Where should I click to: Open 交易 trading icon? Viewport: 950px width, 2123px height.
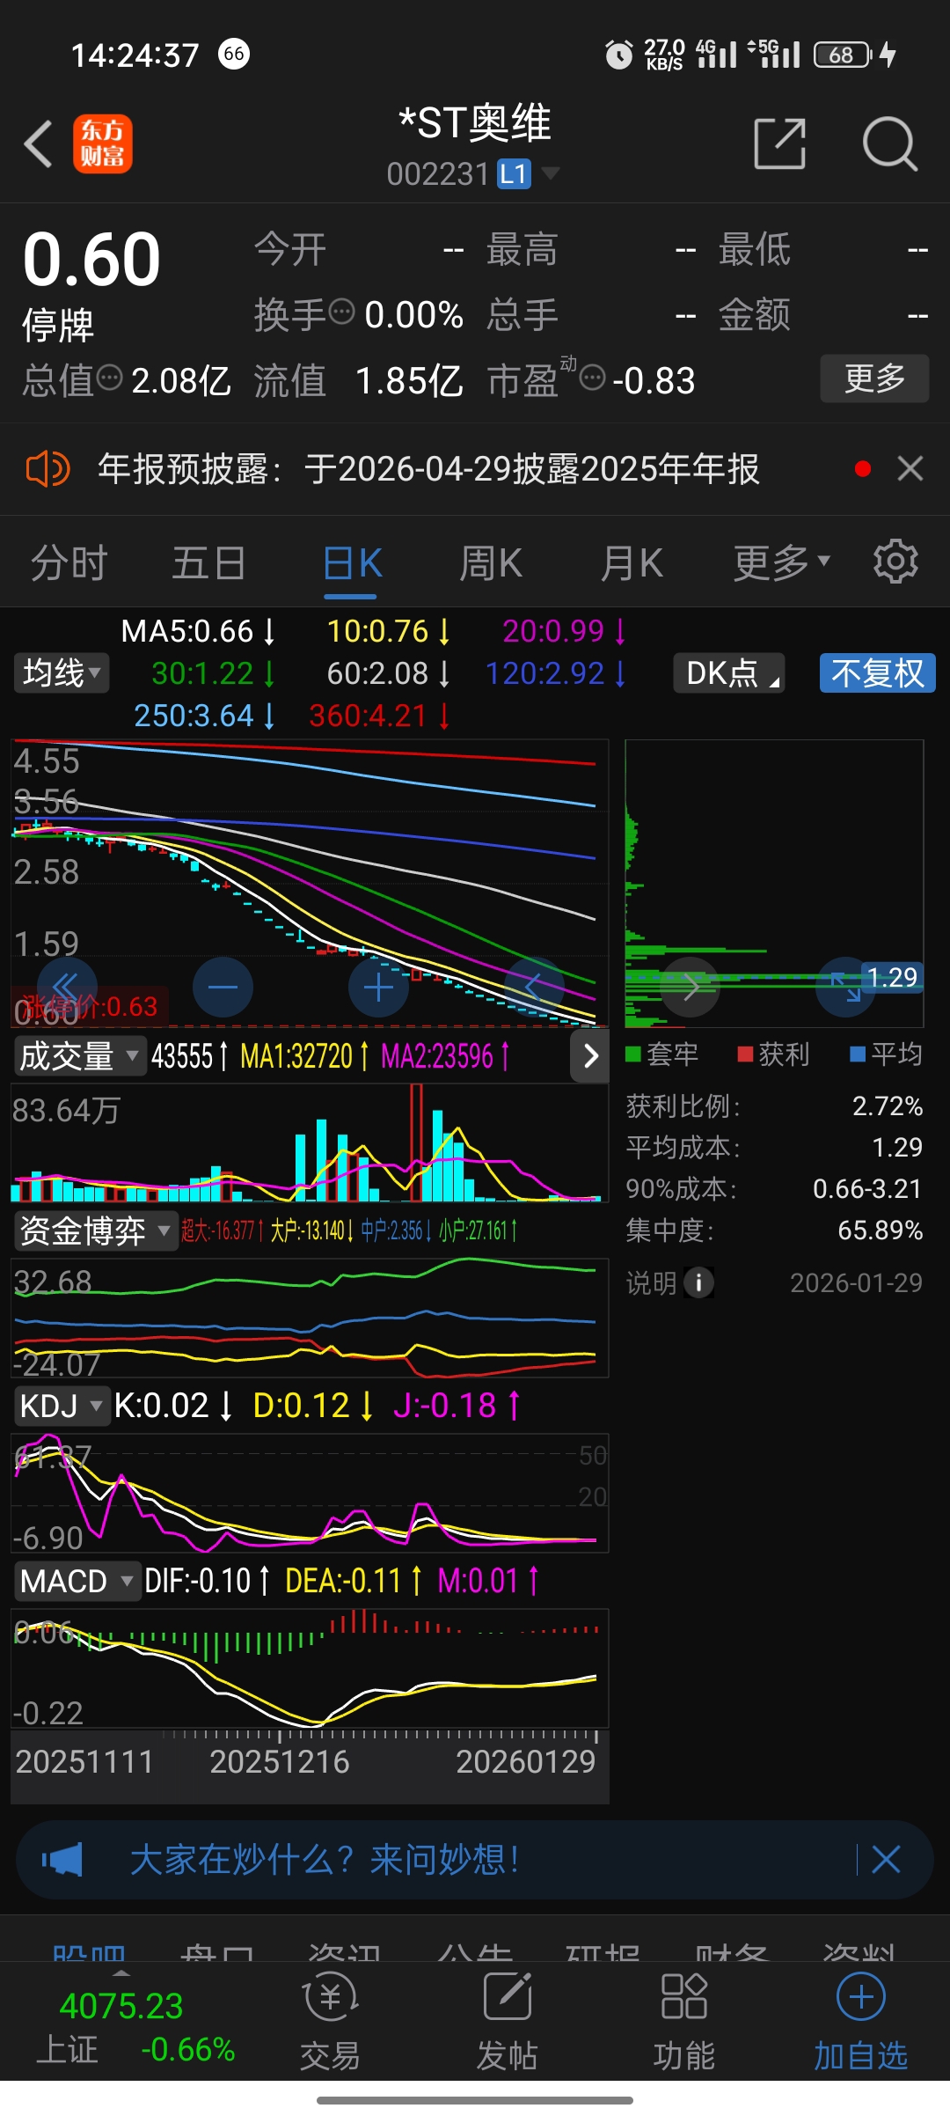pyautogui.click(x=331, y=2023)
